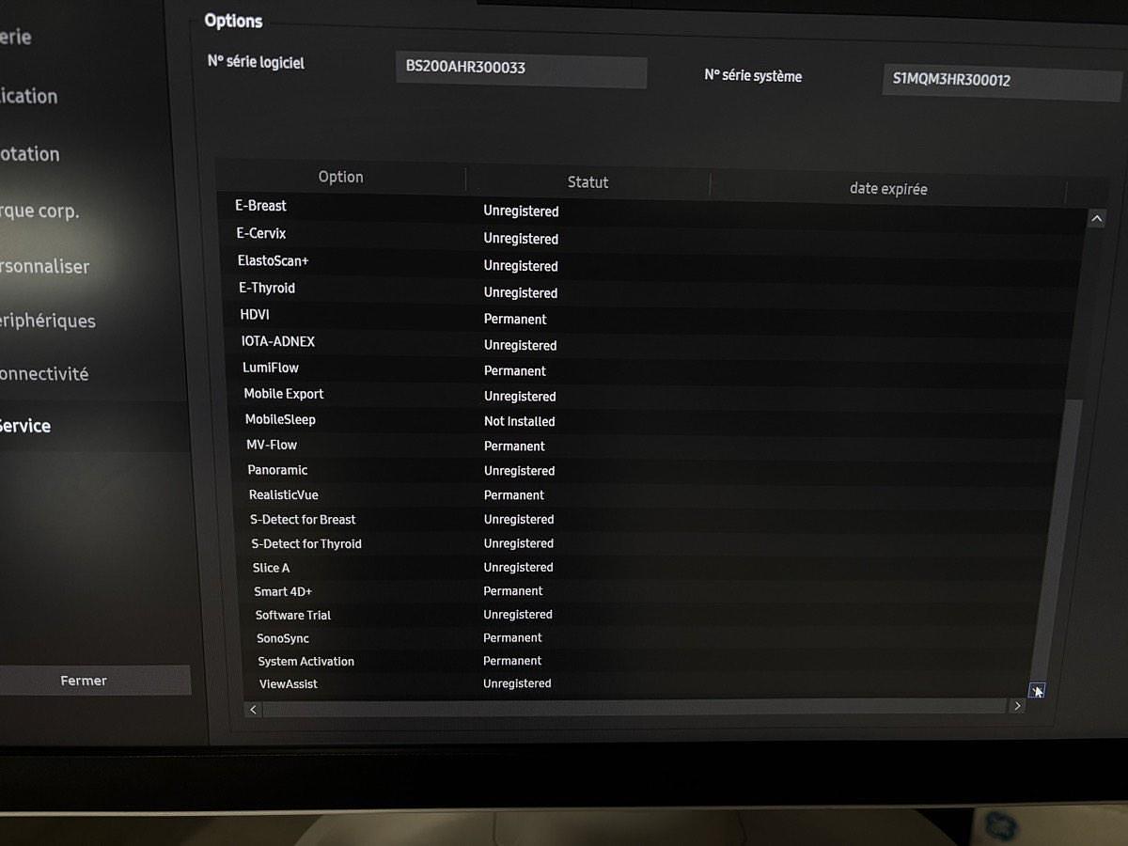Click the scroll down arrow at list bottom
The width and height of the screenshot is (1128, 846).
(1036, 691)
